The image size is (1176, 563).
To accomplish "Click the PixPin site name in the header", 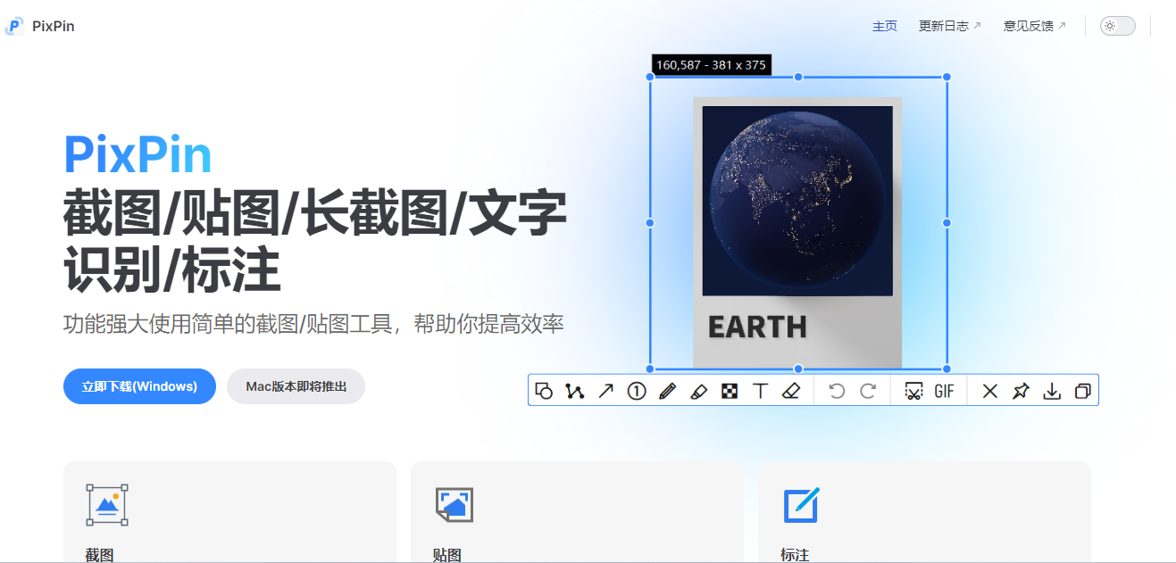I will click(54, 26).
